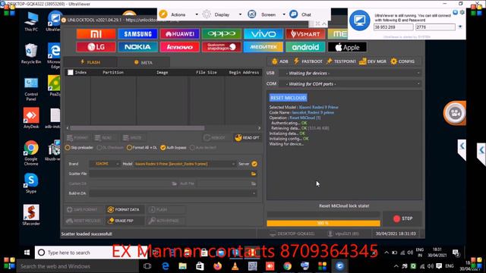Click the STOP button
Image resolution: width=486 pixels, height=273 pixels.
coord(402,218)
